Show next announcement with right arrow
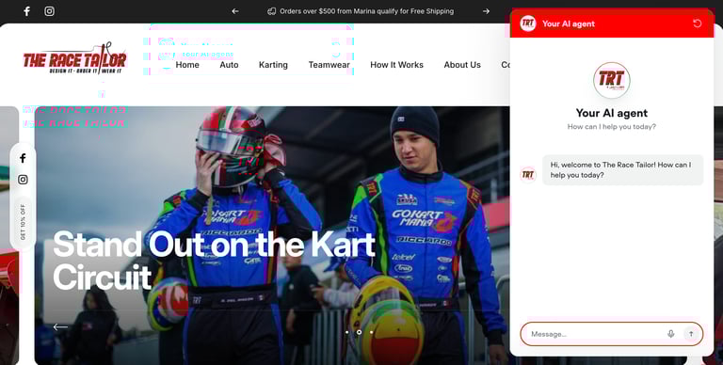Image resolution: width=723 pixels, height=365 pixels. point(486,11)
